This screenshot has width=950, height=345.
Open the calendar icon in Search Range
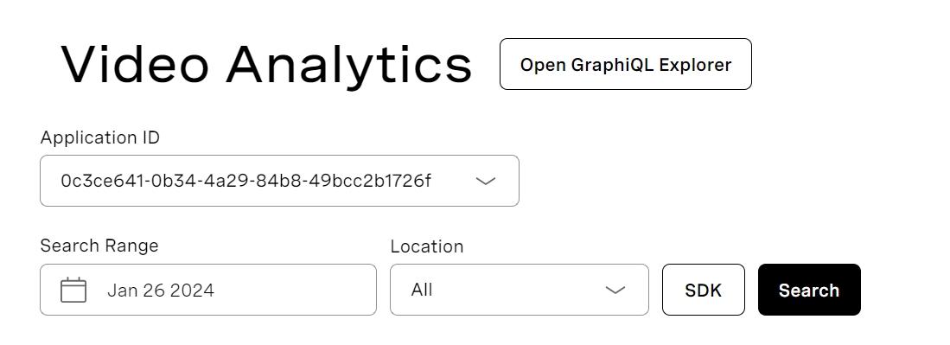pos(73,290)
